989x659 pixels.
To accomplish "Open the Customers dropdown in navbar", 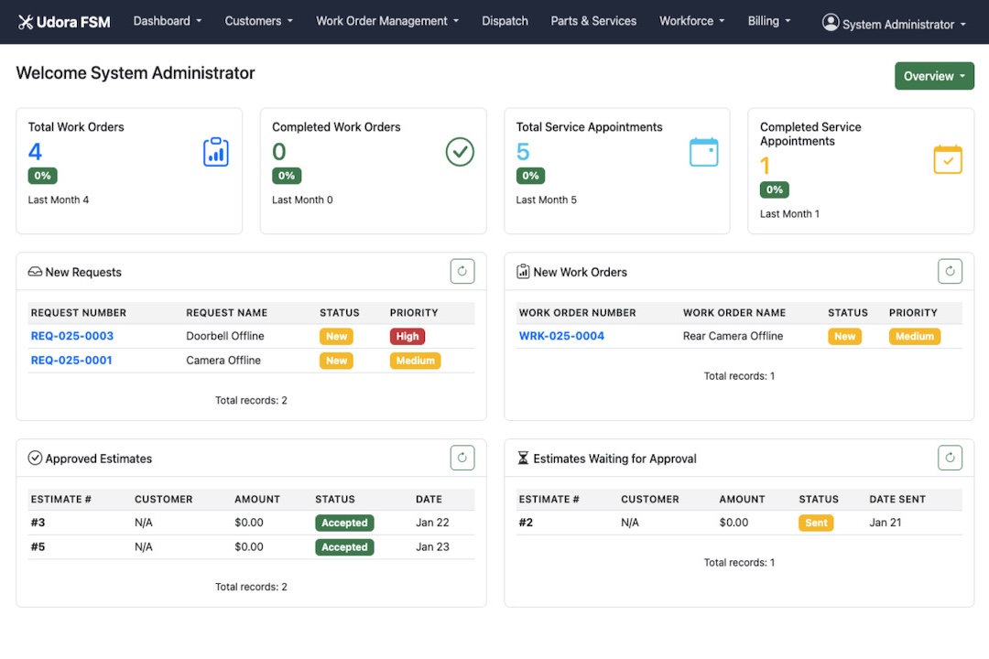I will [259, 21].
